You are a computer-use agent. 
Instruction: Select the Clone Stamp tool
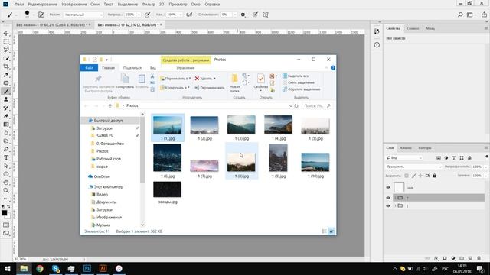tap(6, 99)
